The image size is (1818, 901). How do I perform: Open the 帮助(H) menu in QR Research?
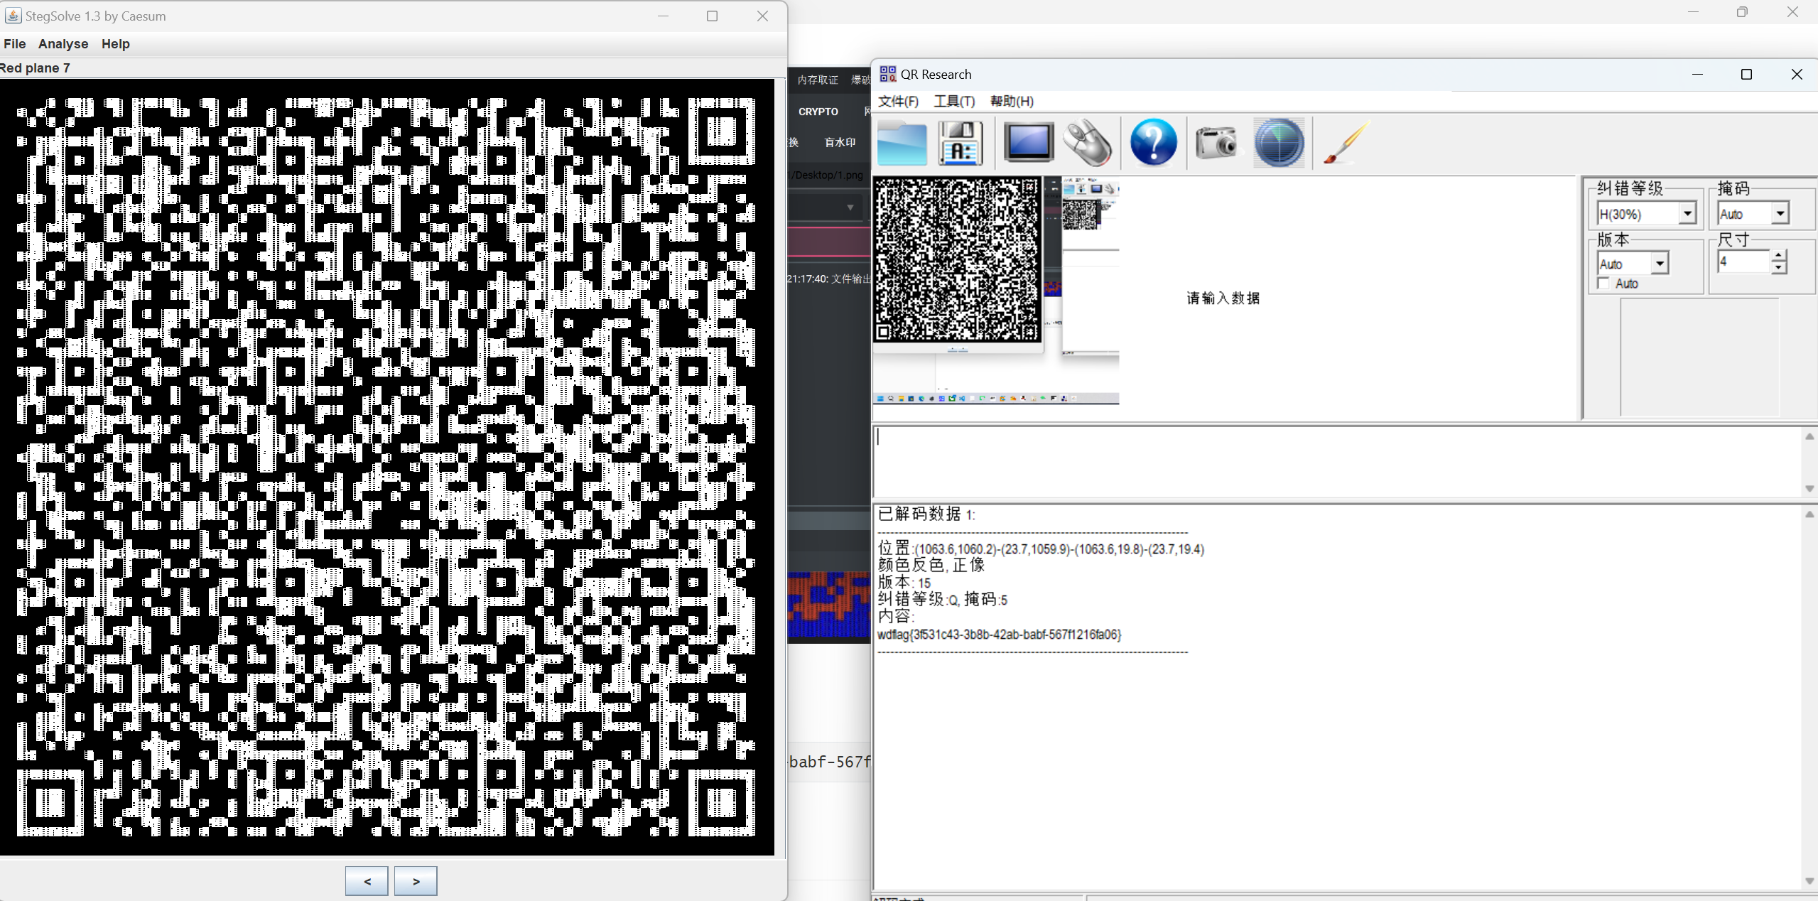pyautogui.click(x=1012, y=102)
